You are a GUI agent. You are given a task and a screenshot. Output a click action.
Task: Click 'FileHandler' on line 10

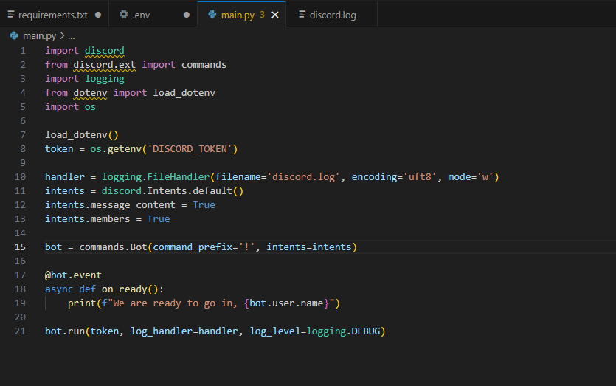[179, 177]
